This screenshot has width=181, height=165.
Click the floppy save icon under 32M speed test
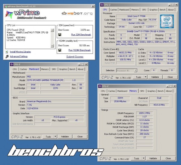click(x=60, y=35)
